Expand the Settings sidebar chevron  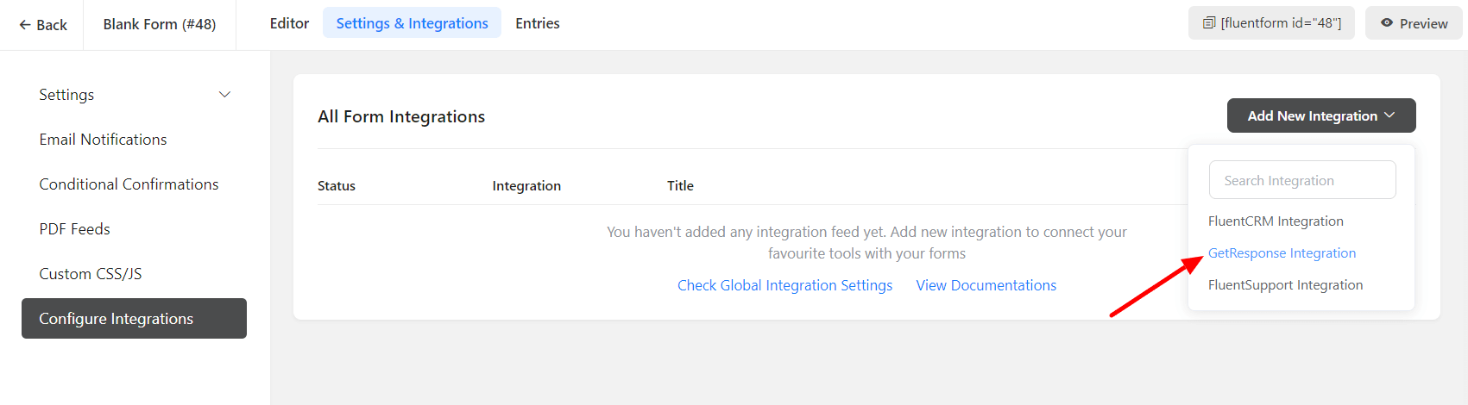pyautogui.click(x=224, y=95)
